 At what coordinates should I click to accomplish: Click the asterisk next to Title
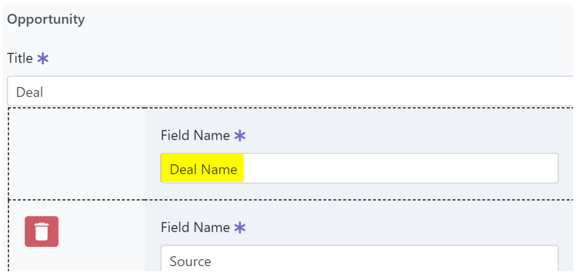tap(42, 59)
